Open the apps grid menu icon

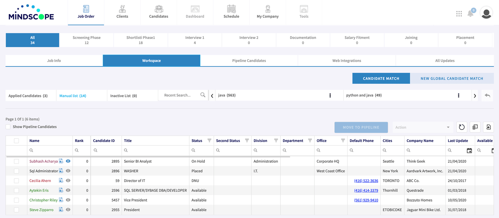(x=459, y=14)
